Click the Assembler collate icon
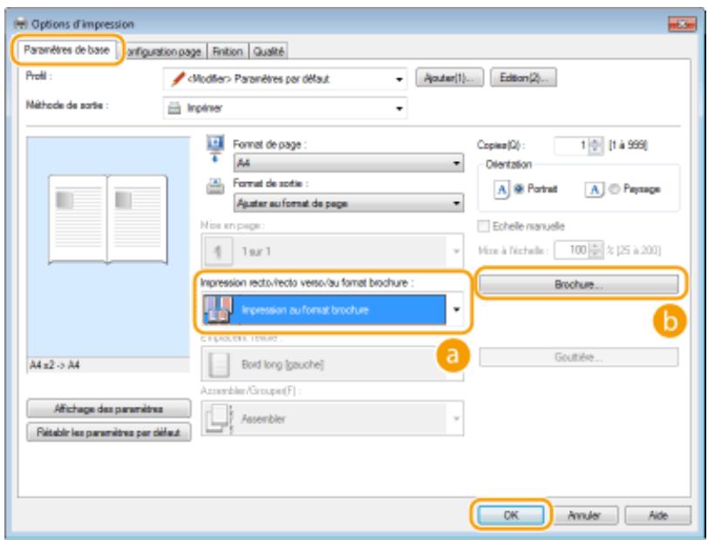 [218, 419]
